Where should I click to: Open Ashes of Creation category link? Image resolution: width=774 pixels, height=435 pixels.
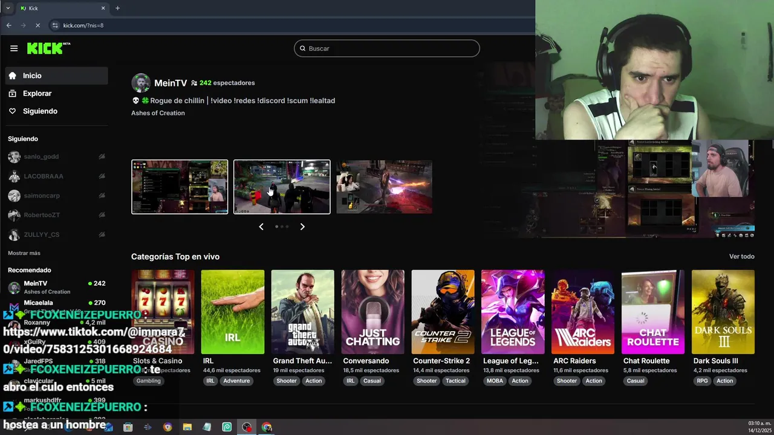click(x=158, y=113)
